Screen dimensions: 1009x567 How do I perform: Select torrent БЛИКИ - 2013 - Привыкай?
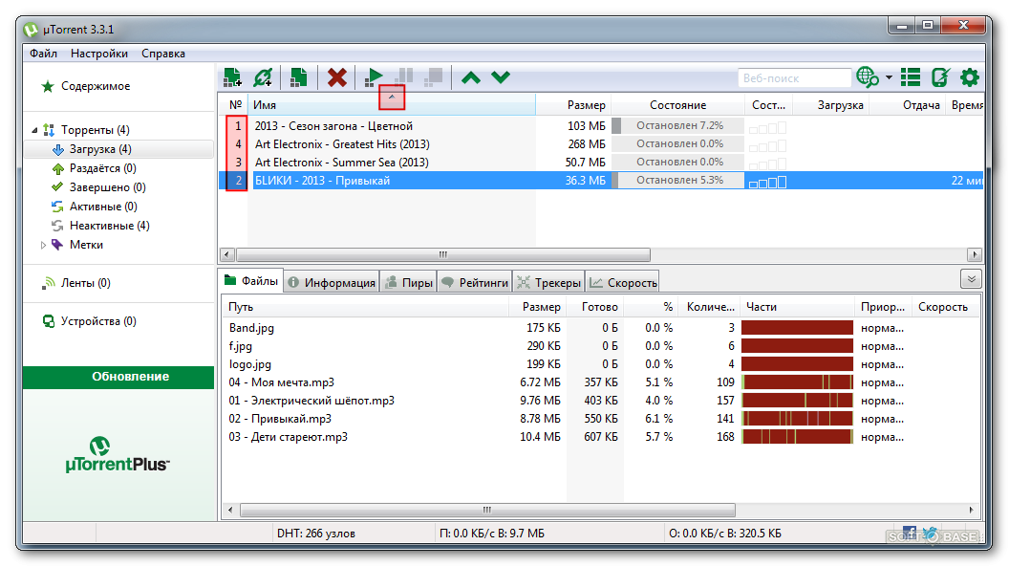(x=322, y=181)
